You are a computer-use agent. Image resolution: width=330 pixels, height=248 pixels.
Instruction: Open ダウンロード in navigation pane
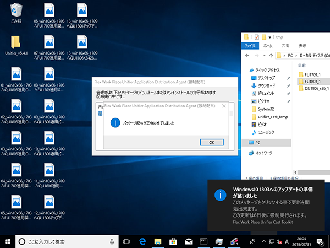click(x=263, y=86)
